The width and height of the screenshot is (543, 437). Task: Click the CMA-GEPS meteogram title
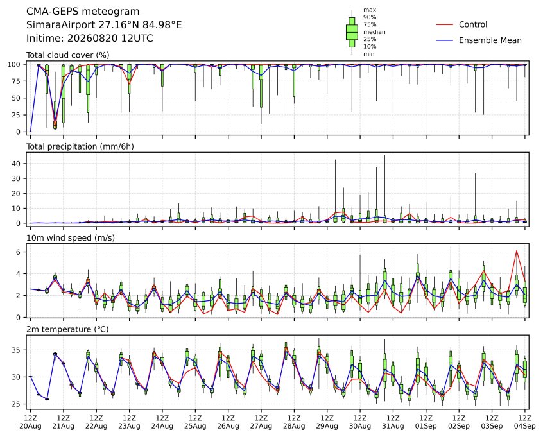coord(83,12)
